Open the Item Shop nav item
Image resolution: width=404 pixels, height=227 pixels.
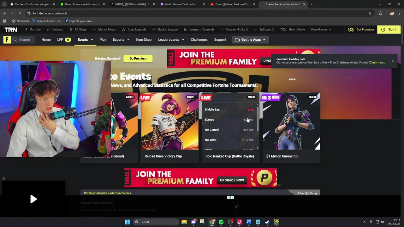pos(144,40)
